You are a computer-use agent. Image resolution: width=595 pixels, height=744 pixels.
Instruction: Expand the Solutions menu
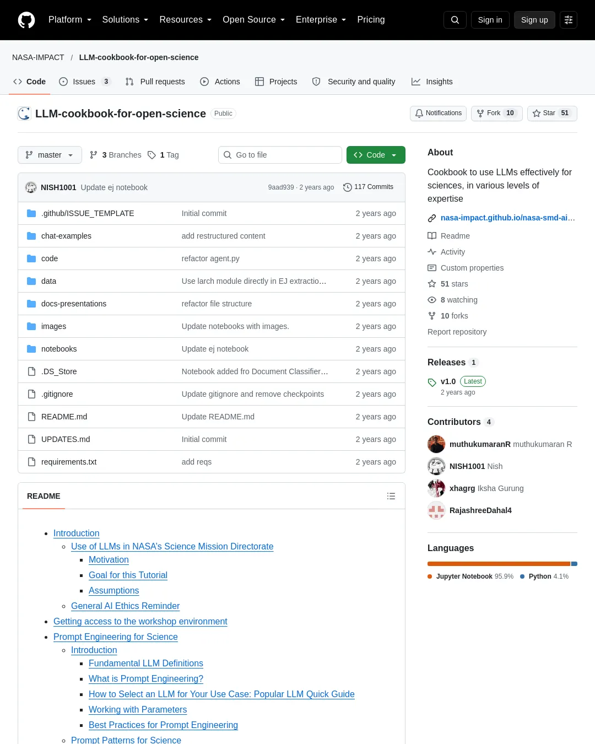coord(125,20)
